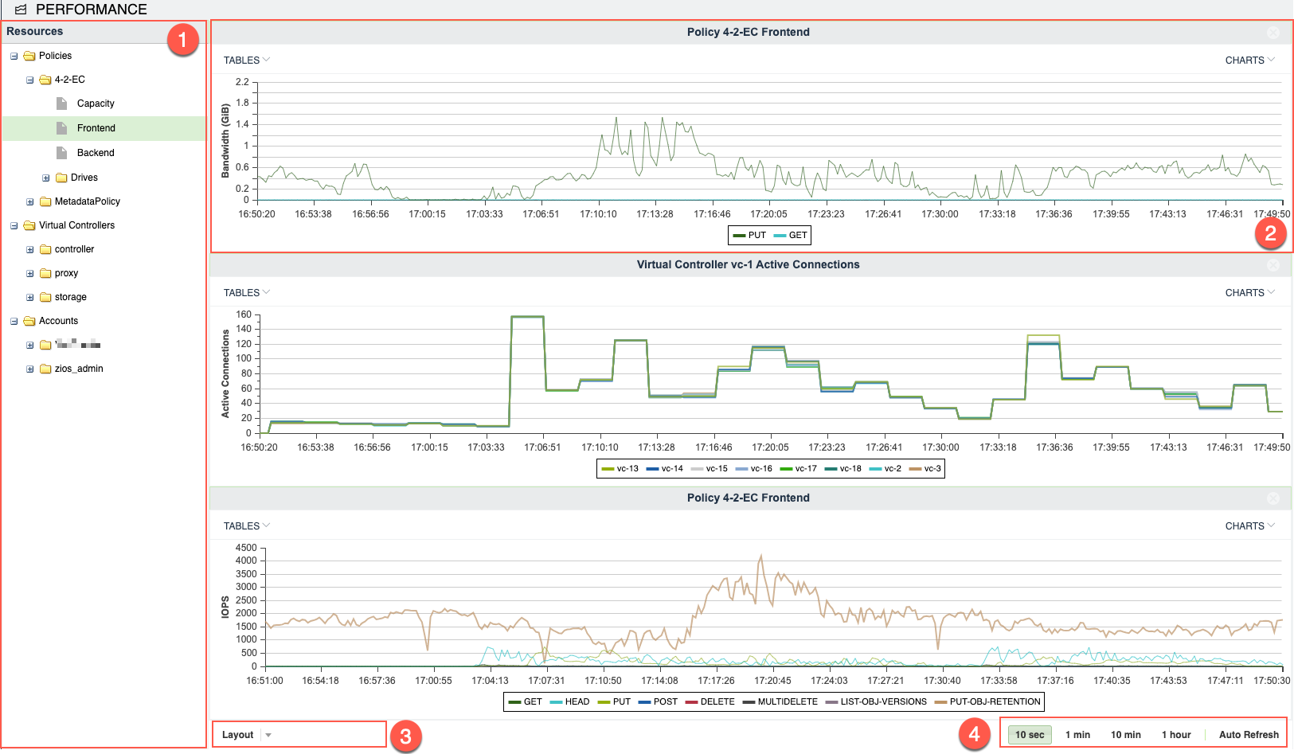This screenshot has height=754, width=1294.
Task: Click the controller folder icon
Action: tap(45, 249)
